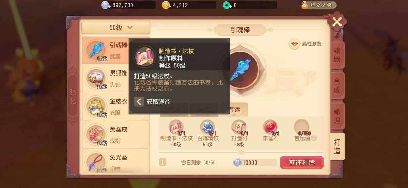Select the 芙蓉戒 戒指 list item

click(116, 134)
